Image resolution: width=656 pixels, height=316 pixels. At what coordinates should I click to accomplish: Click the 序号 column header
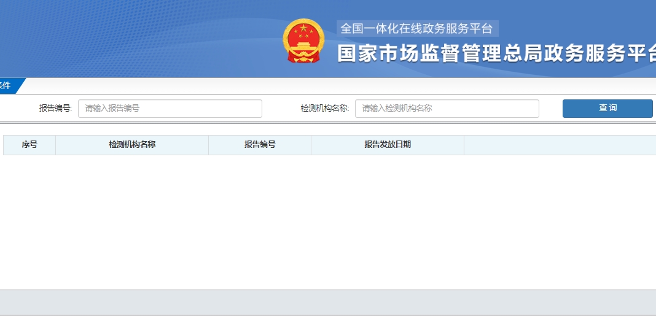click(29, 145)
